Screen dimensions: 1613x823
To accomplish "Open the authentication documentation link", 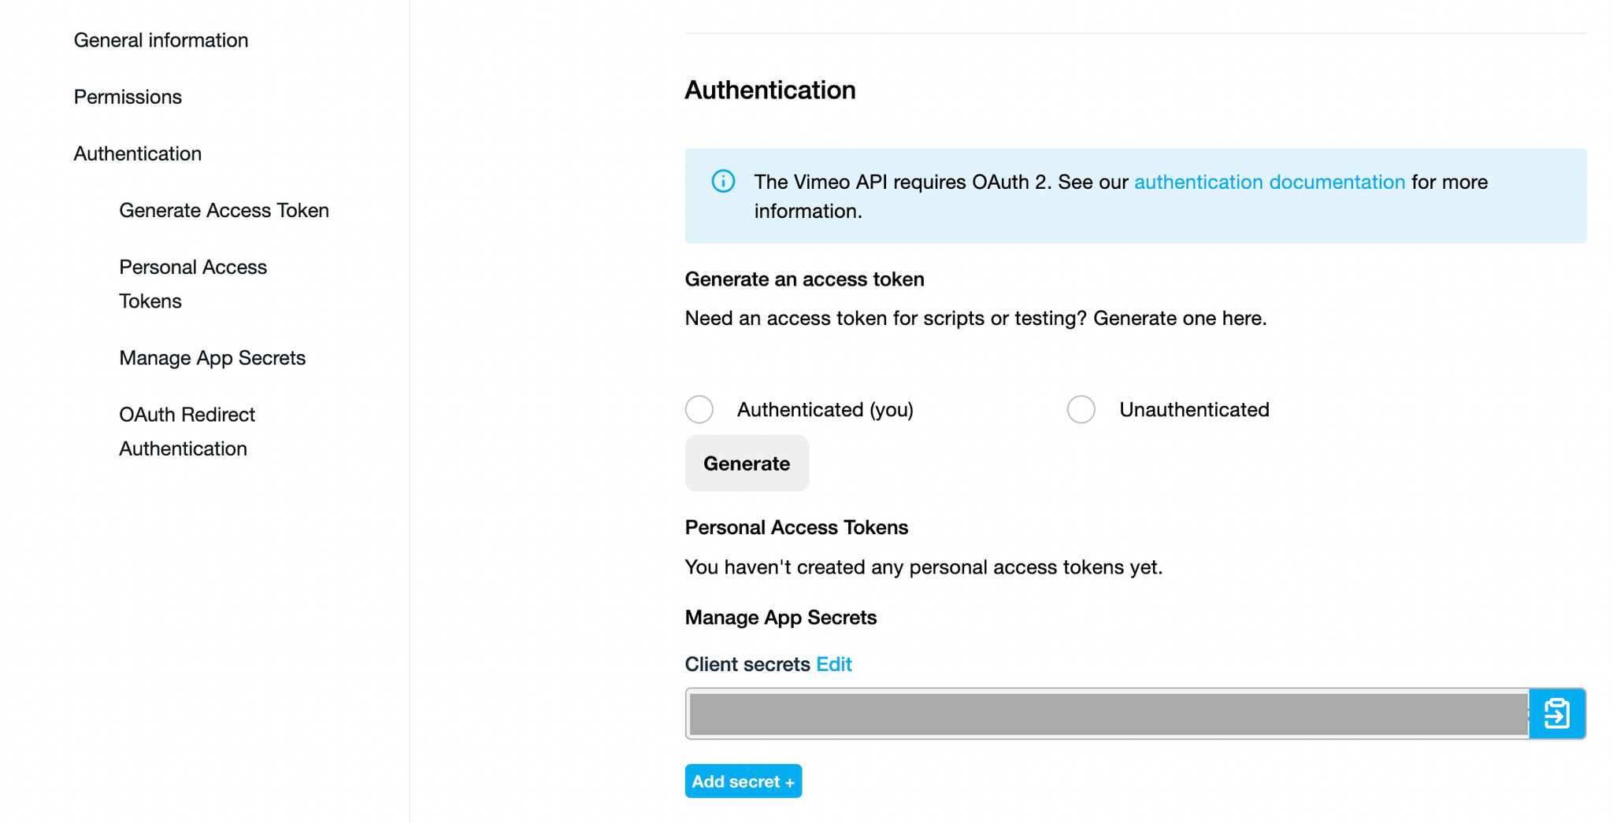I will (x=1270, y=182).
